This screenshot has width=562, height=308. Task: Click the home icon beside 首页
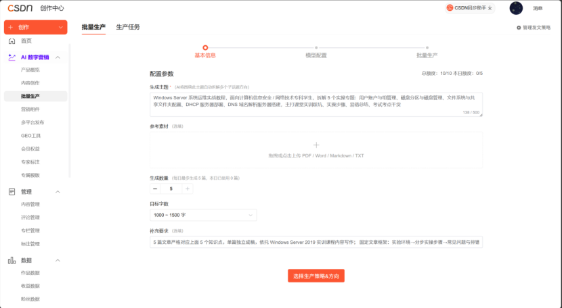(x=12, y=41)
